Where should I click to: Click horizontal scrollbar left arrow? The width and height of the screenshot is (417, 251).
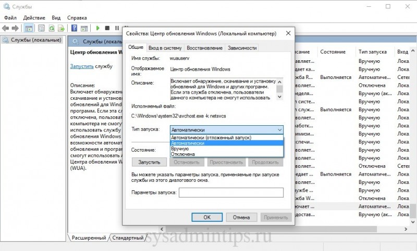pos(162,229)
